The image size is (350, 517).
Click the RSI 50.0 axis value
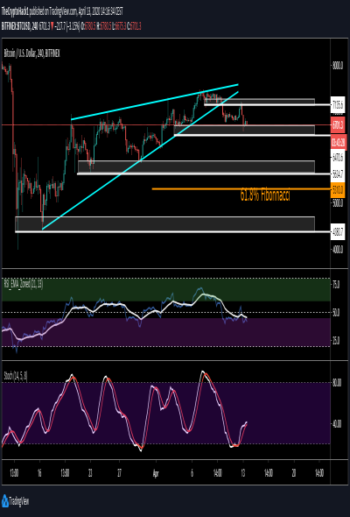point(336,312)
